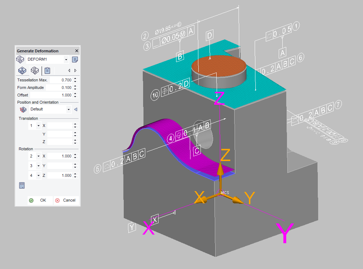Image resolution: width=363 pixels, height=269 pixels.
Task: Click the Rotation X value field
Action: (60, 156)
